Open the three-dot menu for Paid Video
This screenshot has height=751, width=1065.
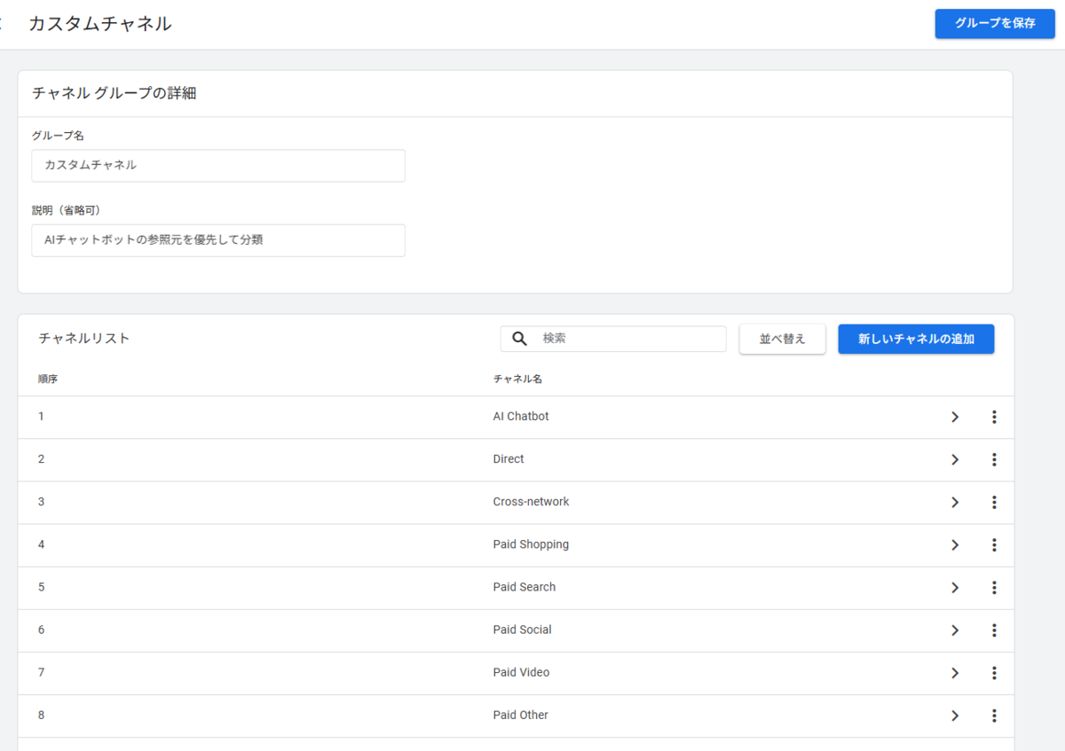coord(994,672)
